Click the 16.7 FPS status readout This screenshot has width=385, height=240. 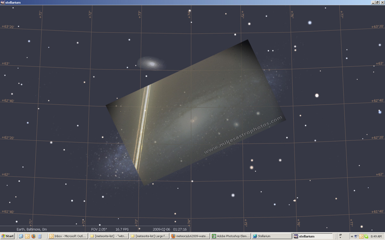coord(122,229)
